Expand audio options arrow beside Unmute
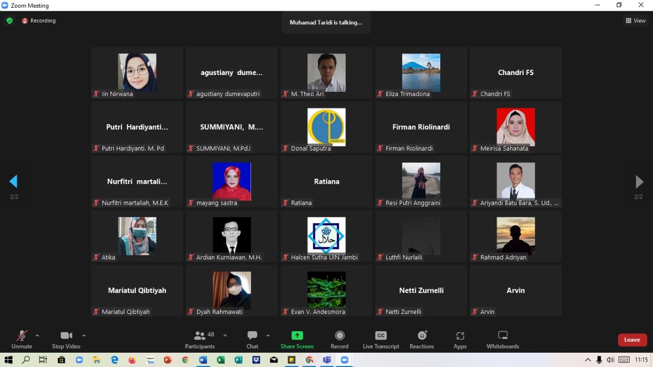Image resolution: width=653 pixels, height=367 pixels. [37, 335]
